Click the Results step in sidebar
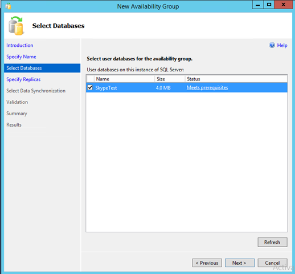This screenshot has width=295, height=274. (x=14, y=125)
